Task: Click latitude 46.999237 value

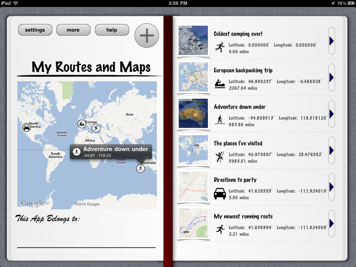Action: pos(260,81)
